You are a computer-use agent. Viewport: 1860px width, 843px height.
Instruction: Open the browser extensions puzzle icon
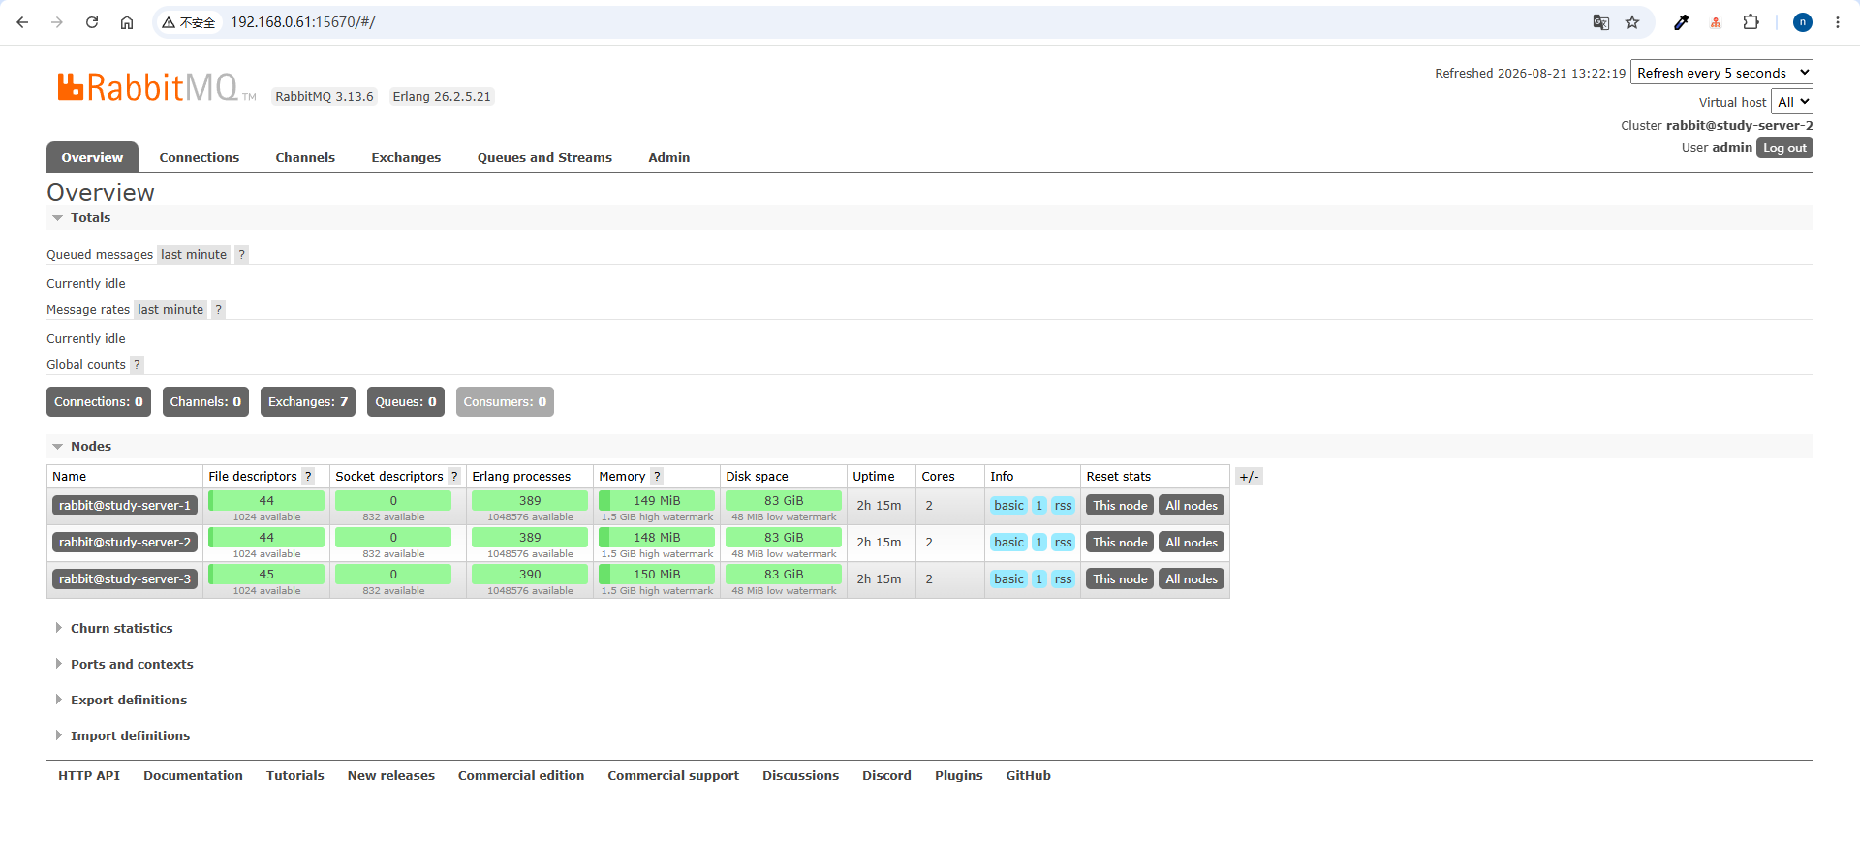1751,22
